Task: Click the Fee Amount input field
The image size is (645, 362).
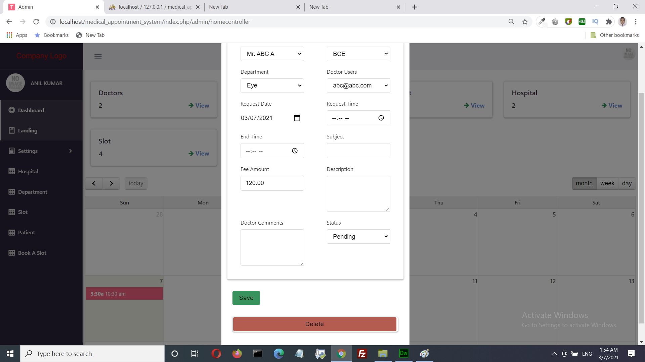Action: coord(272,183)
